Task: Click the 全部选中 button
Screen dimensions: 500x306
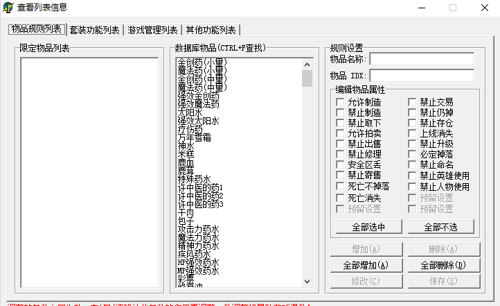Action: [x=368, y=227]
